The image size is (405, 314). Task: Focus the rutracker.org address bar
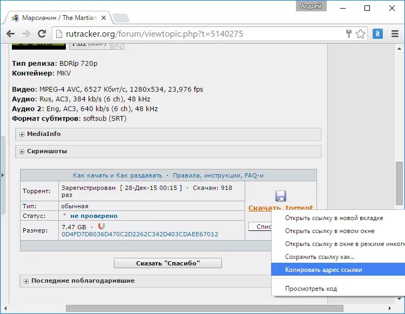199,34
